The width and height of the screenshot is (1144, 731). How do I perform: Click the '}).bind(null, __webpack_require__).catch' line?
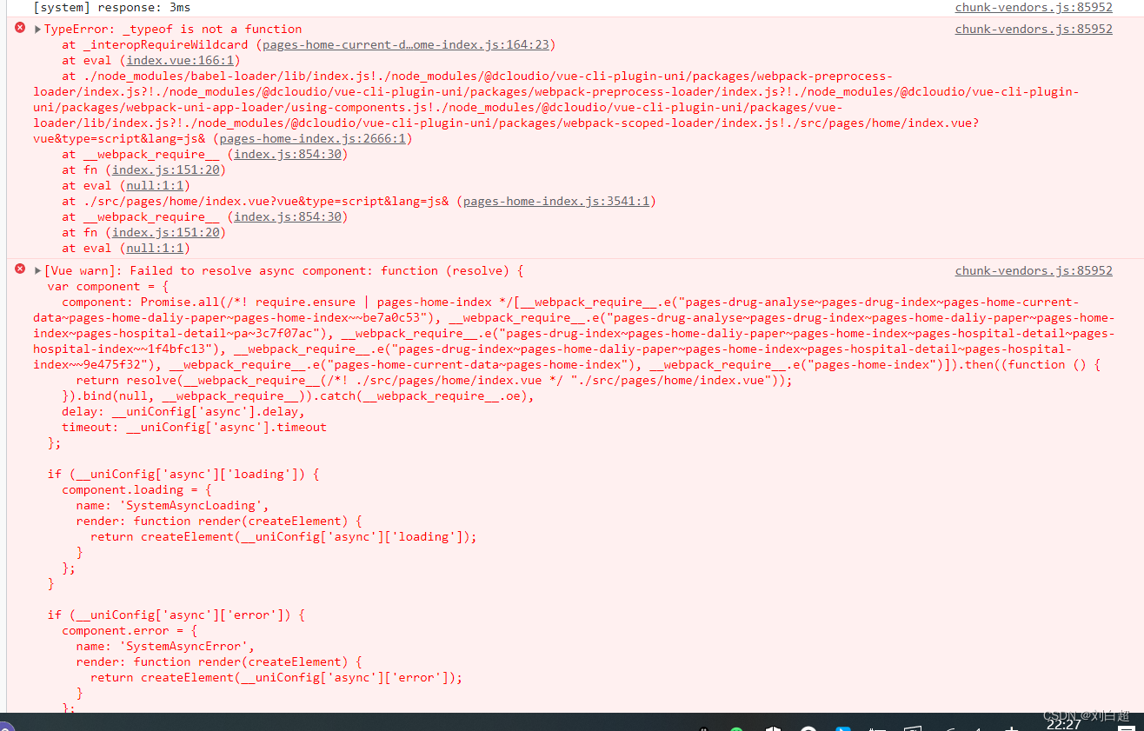(x=298, y=396)
